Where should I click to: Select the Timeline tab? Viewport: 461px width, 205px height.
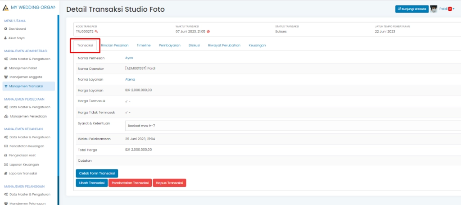[144, 46]
